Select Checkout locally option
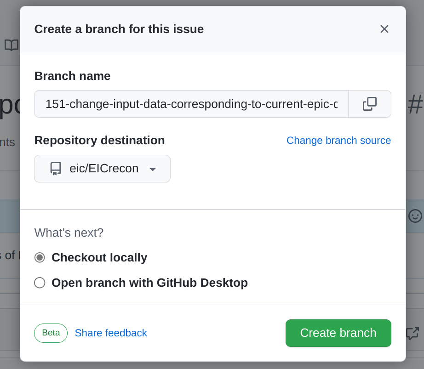The width and height of the screenshot is (424, 369). tap(40, 257)
